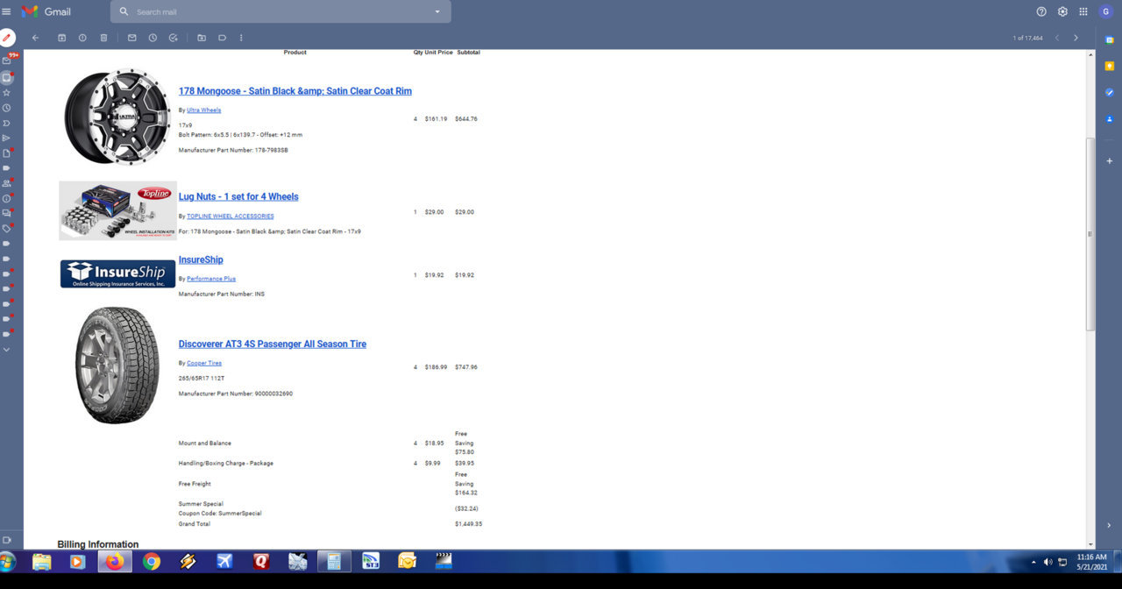Image resolution: width=1122 pixels, height=589 pixels.
Task: Open the volume control in system tray
Action: tap(1047, 562)
